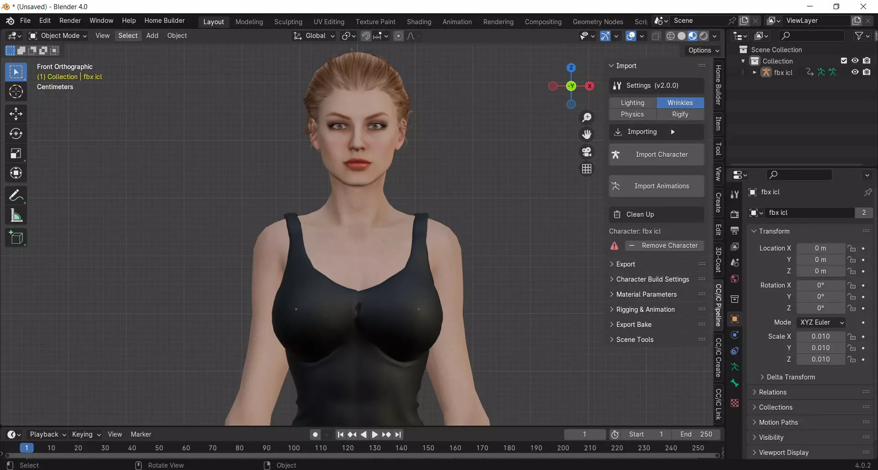Uncheck the Collection exclude checkbox
Image resolution: width=878 pixels, height=470 pixels.
coord(844,61)
